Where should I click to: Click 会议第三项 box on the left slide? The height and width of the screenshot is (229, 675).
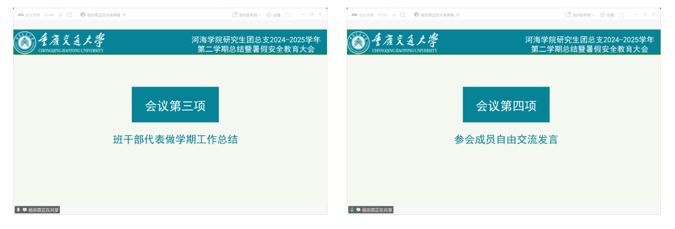pos(175,105)
